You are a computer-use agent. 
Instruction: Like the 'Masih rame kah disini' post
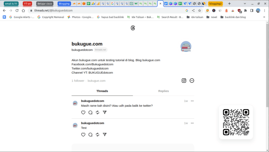click(83, 112)
